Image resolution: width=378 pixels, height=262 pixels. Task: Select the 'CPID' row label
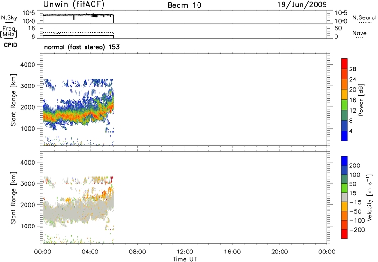[10, 45]
